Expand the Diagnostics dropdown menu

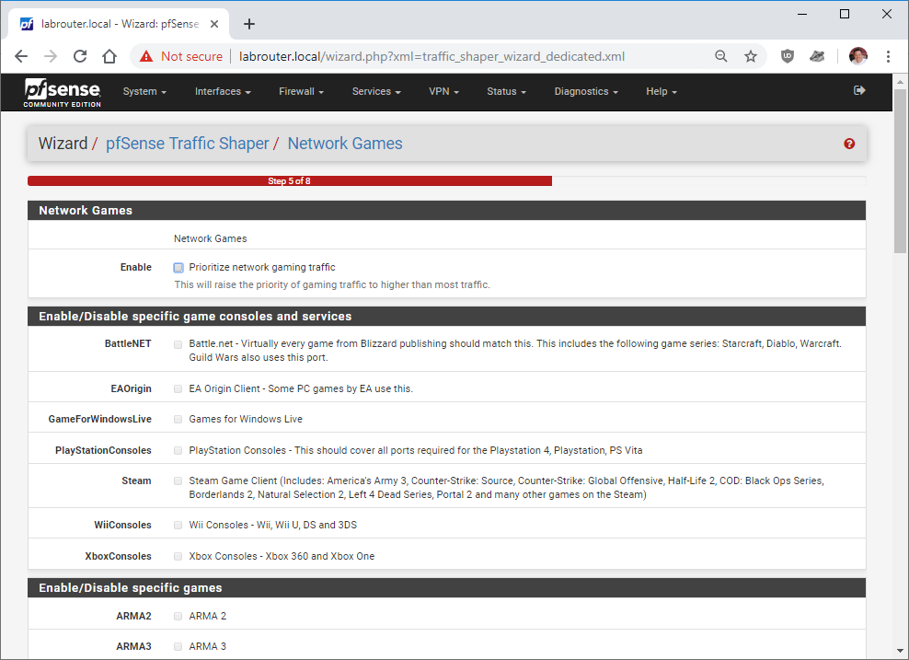(586, 92)
